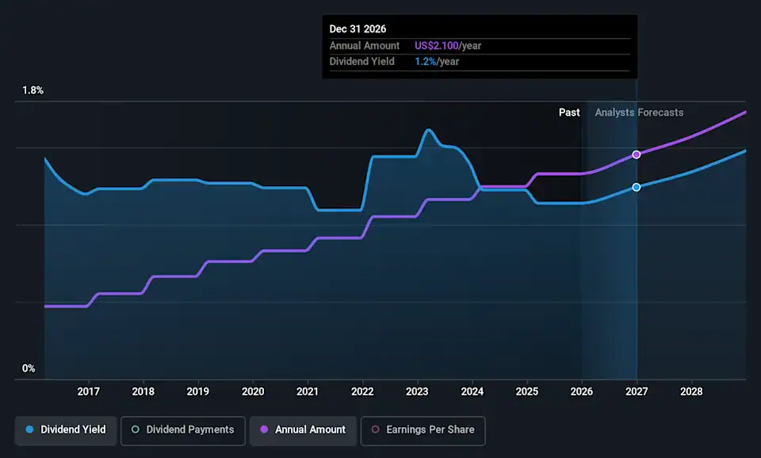Click the hollow teal circle for Dividend Payments

tap(135, 429)
